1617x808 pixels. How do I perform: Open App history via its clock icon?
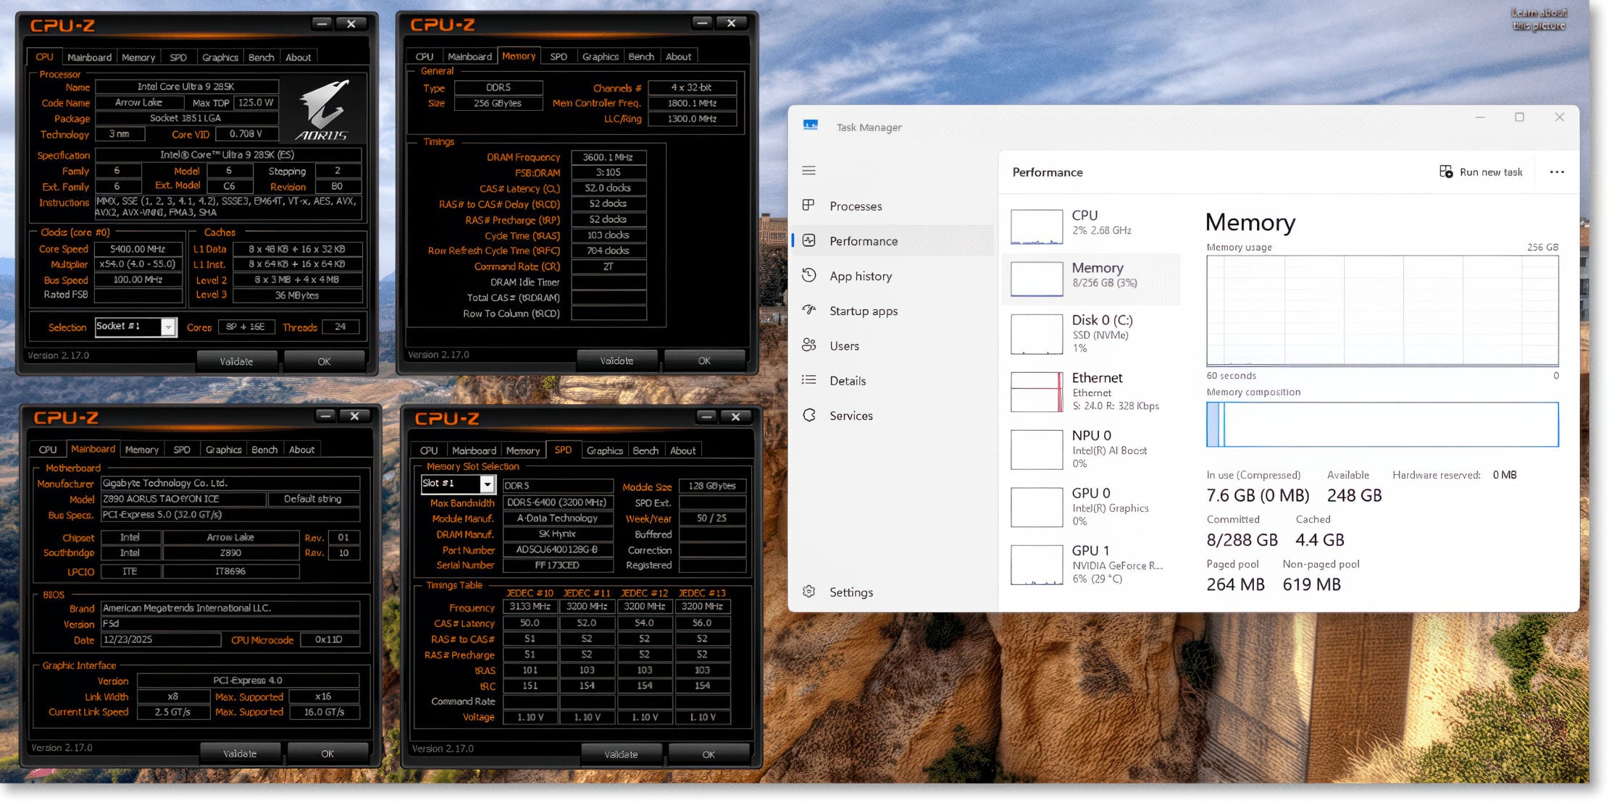808,275
